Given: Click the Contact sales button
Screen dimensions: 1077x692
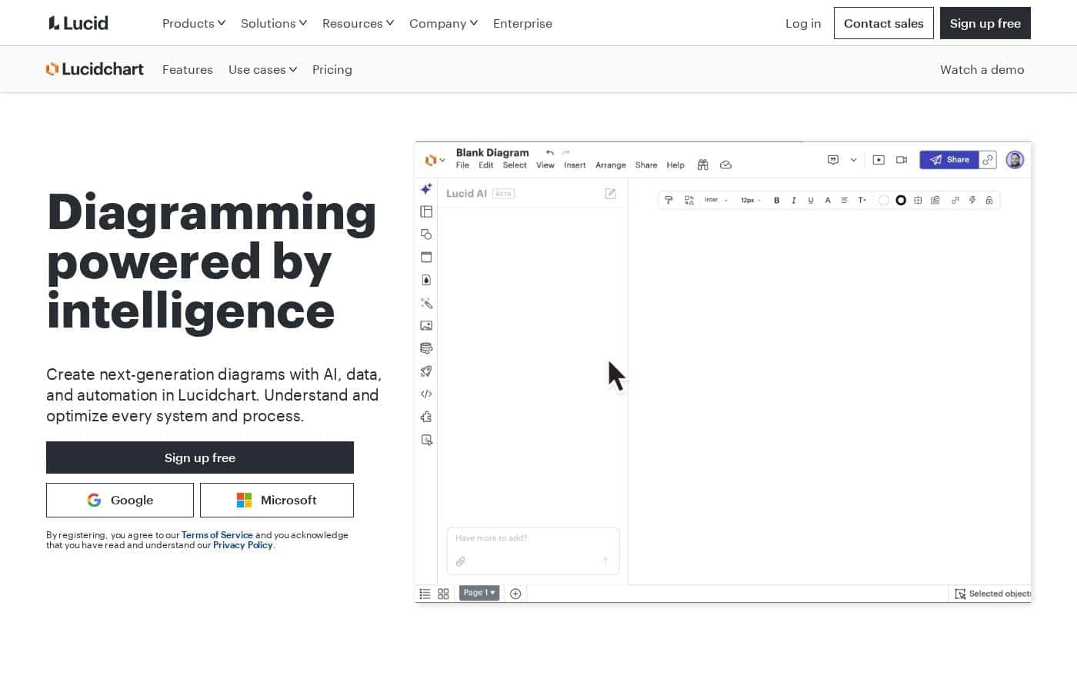Looking at the screenshot, I should 884,23.
